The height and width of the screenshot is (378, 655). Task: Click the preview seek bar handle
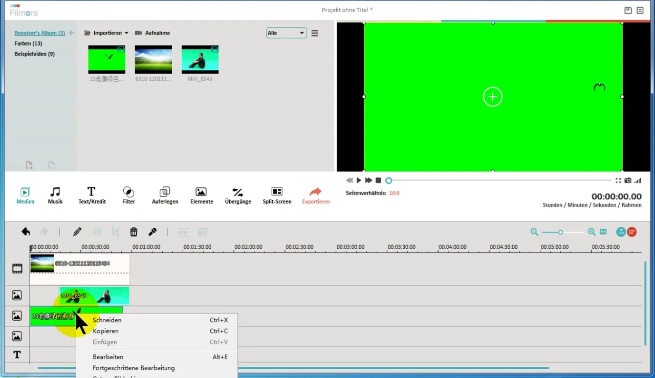point(389,180)
